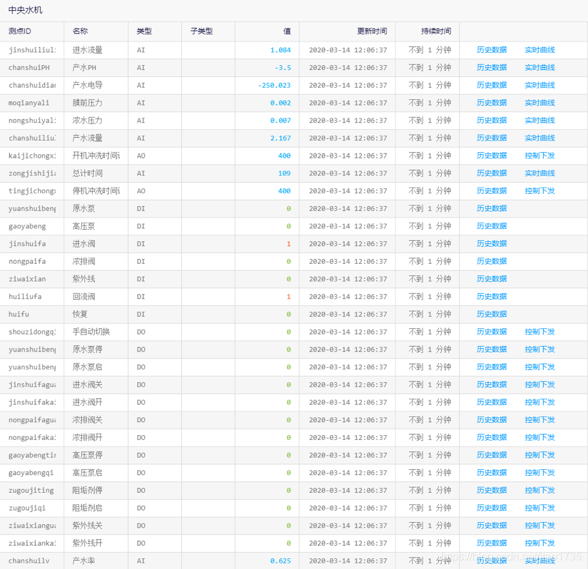Open 历史数据 for the 阻垢剂停 row

click(491, 490)
